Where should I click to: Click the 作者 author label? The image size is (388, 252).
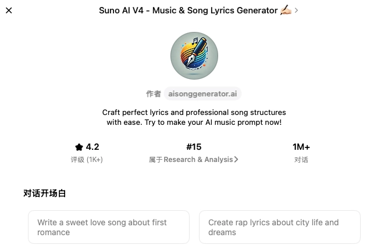pos(154,93)
